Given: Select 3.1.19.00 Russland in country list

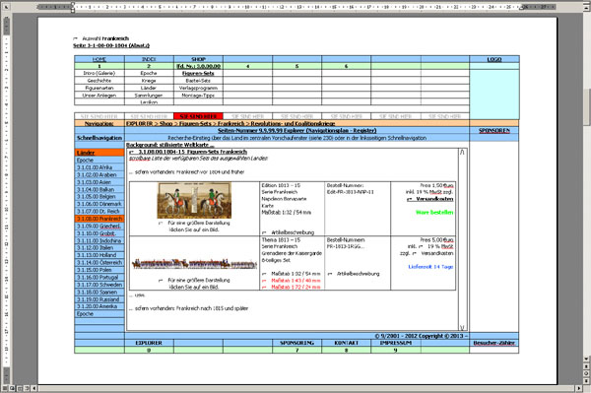Looking at the screenshot, I should coord(99,299).
